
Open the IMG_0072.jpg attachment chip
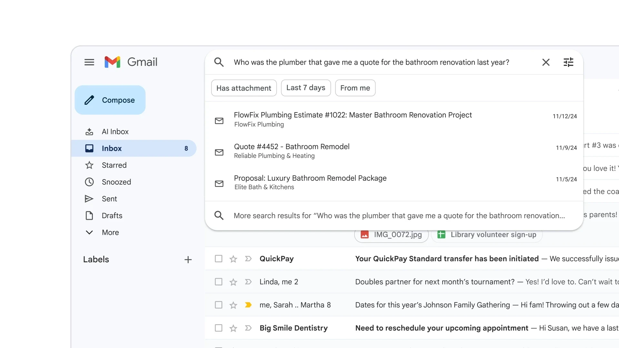[391, 235]
